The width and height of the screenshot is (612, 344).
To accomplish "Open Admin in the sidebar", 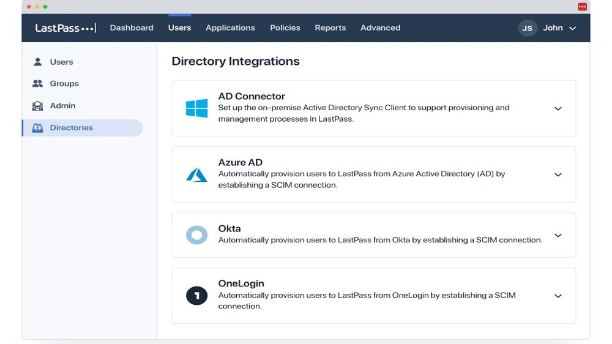I will 62,105.
